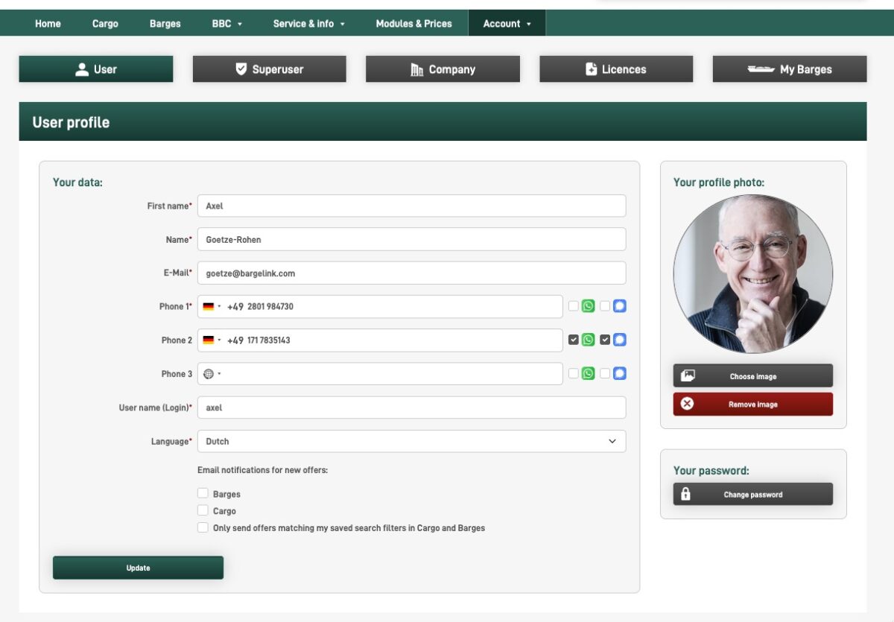894x622 pixels.
Task: Click the padlock icon on Change password
Action: tap(686, 494)
